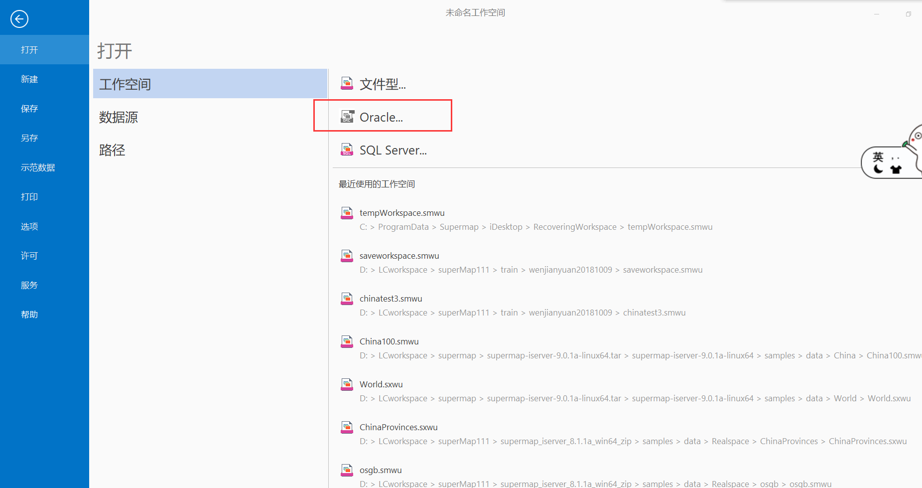Click the 最近使用的工作空间 heading
Screen dimensions: 922x488
[377, 184]
